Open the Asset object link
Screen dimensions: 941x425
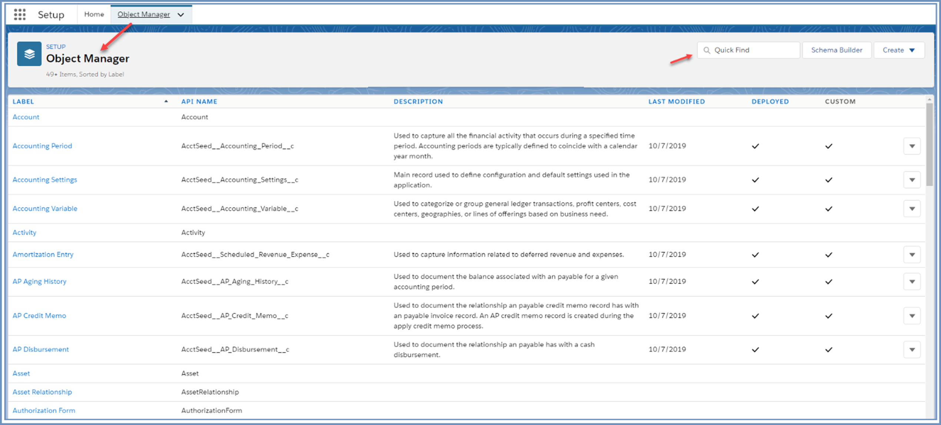point(21,373)
